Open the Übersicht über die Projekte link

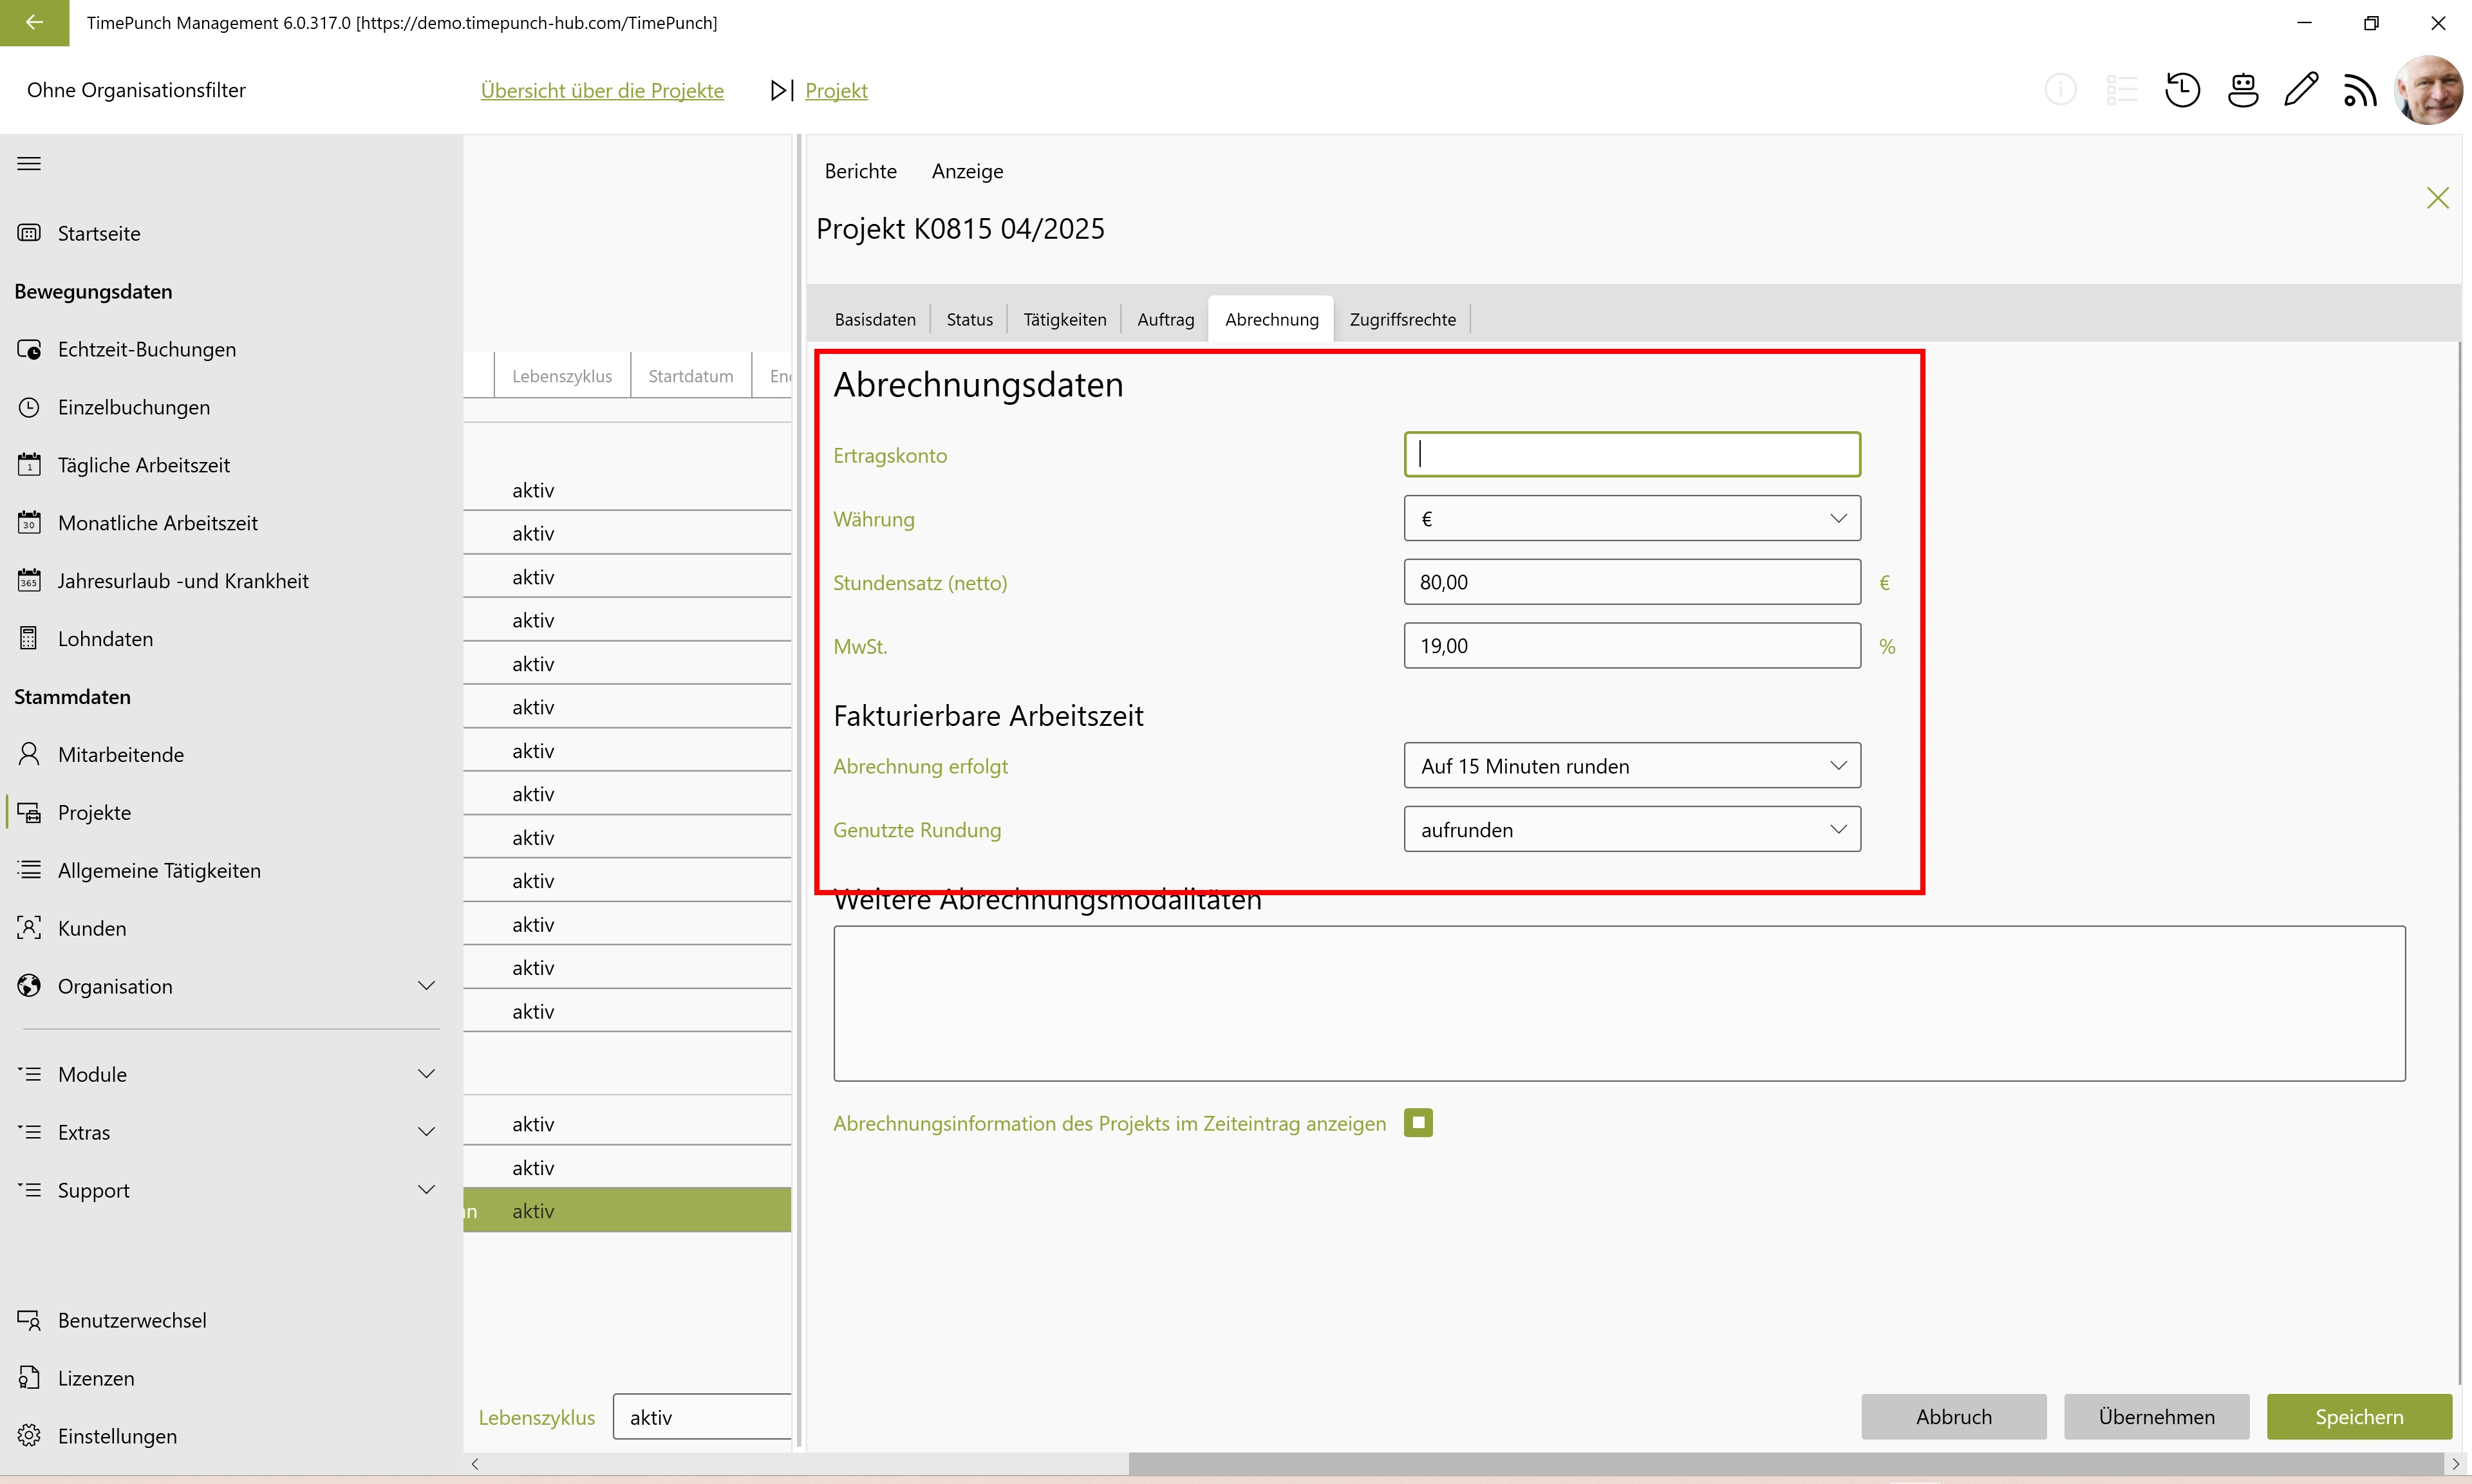tap(602, 90)
